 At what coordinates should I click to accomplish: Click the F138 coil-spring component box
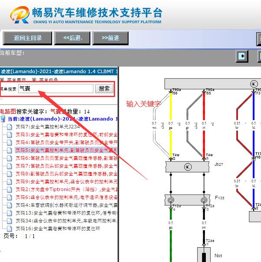pyautogui.click(x=187, y=200)
